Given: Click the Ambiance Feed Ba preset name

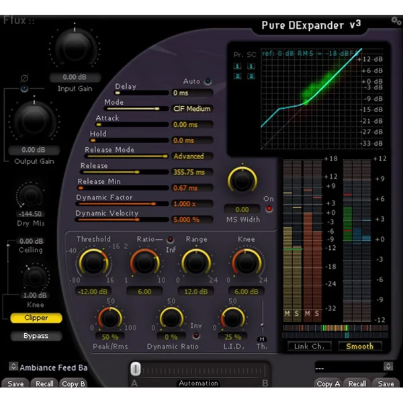Looking at the screenshot, I should click(54, 367).
